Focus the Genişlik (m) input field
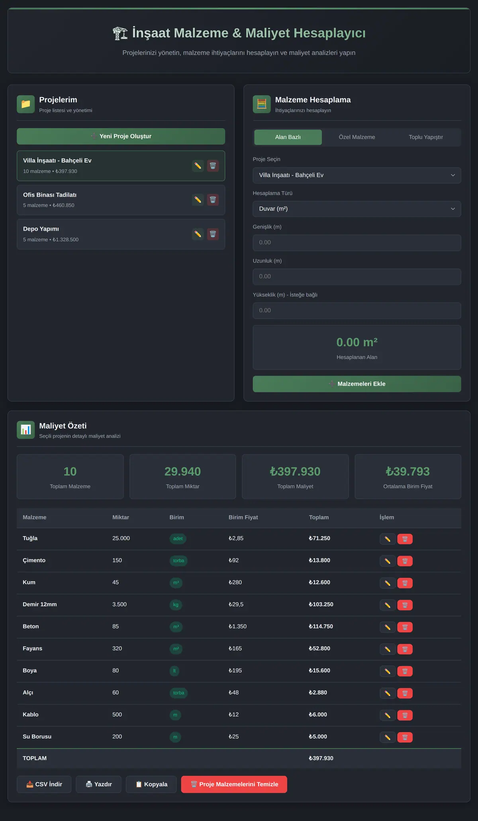This screenshot has width=478, height=821. click(x=357, y=243)
